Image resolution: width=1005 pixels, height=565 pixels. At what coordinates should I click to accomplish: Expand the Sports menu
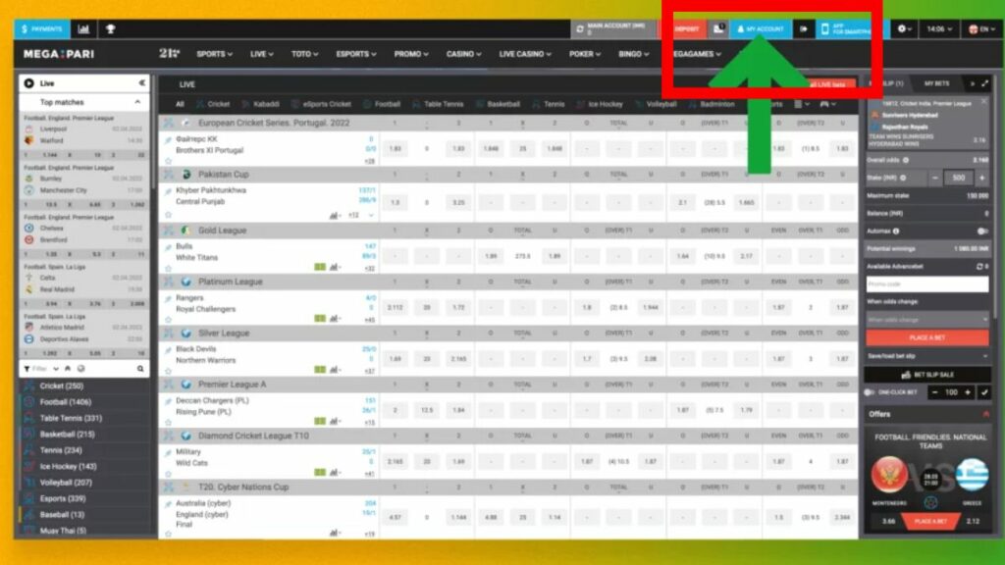pos(214,54)
